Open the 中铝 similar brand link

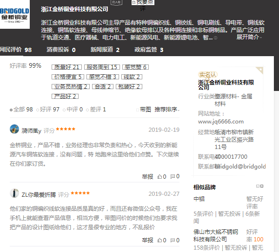(x=199, y=199)
